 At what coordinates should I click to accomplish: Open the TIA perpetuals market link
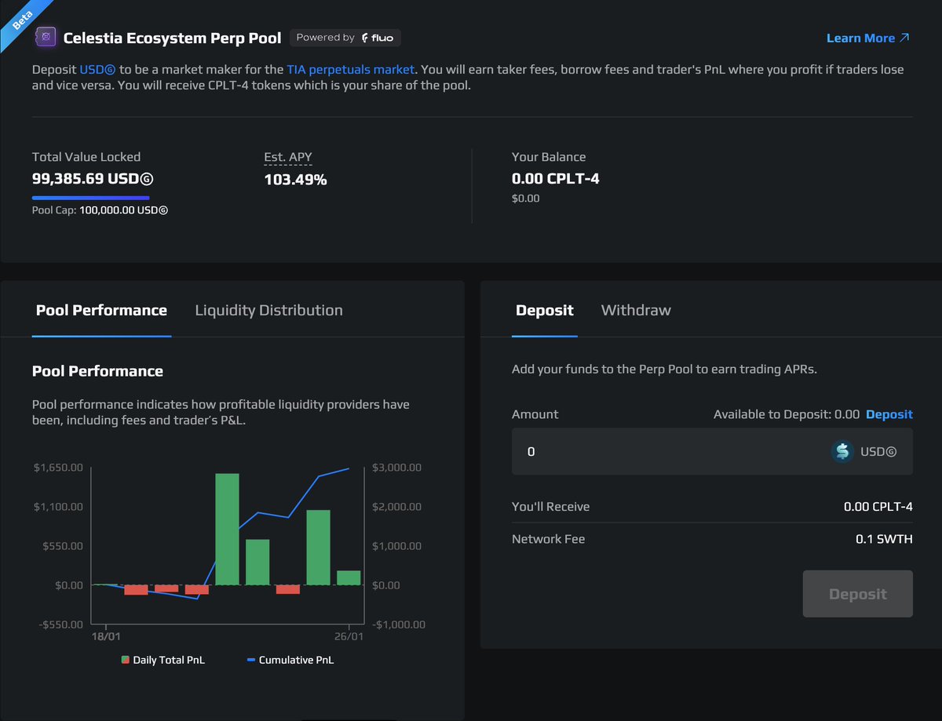pos(350,69)
